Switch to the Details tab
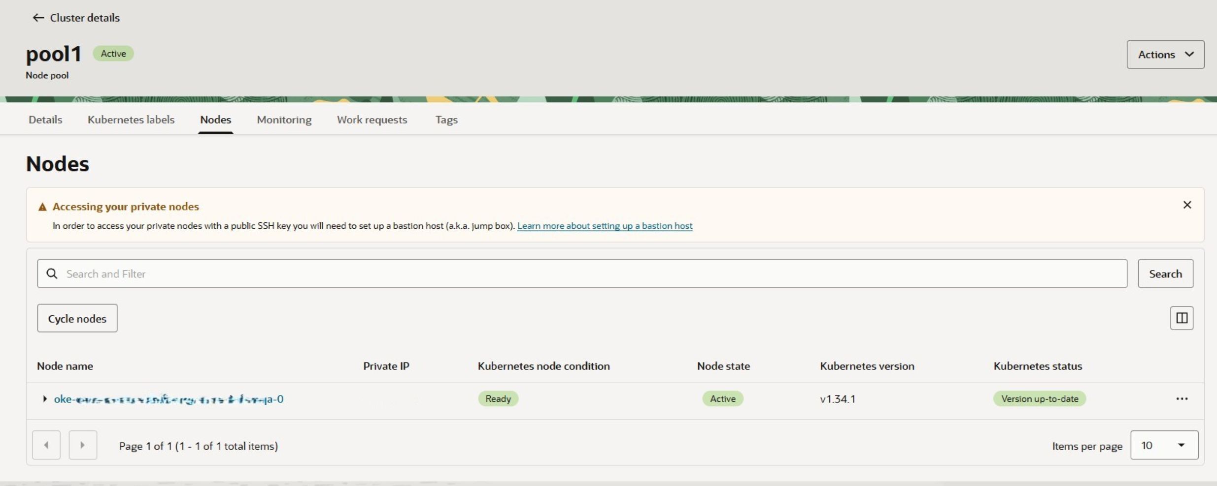1217x486 pixels. [44, 120]
